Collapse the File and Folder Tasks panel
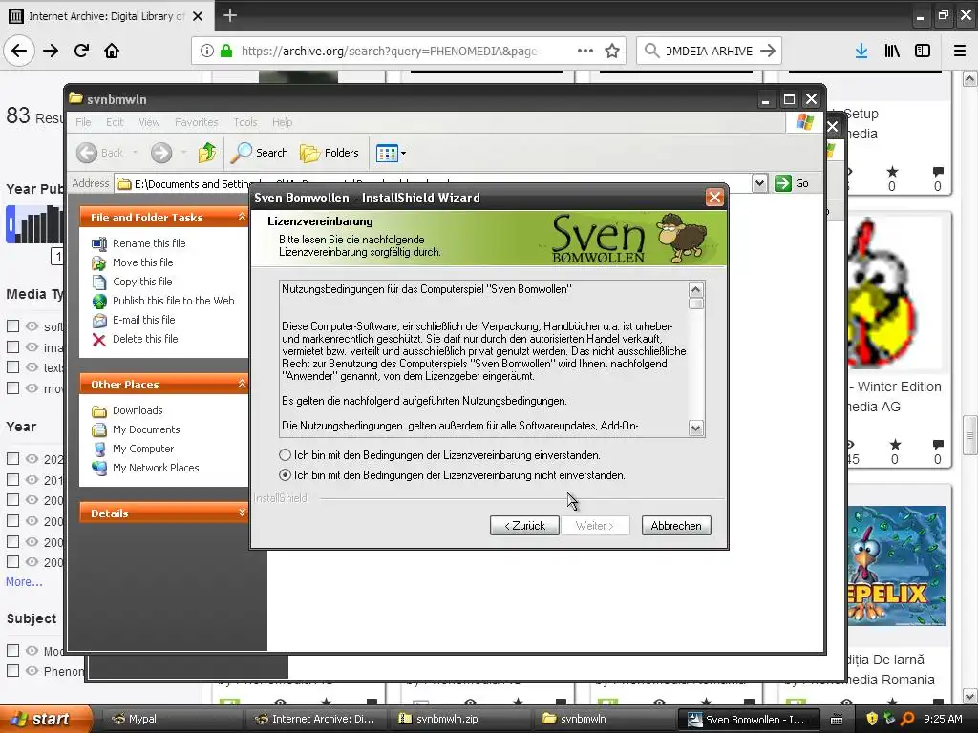This screenshot has height=733, width=978. pos(242,217)
